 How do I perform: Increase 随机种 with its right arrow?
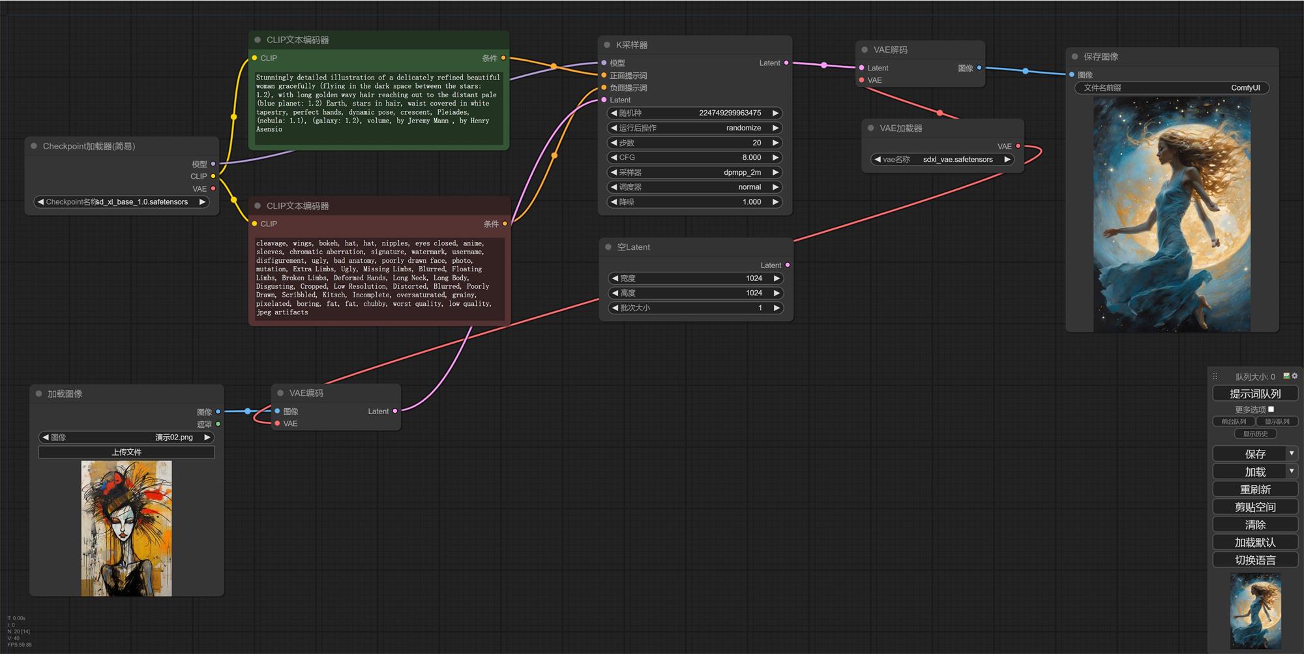pyautogui.click(x=775, y=113)
